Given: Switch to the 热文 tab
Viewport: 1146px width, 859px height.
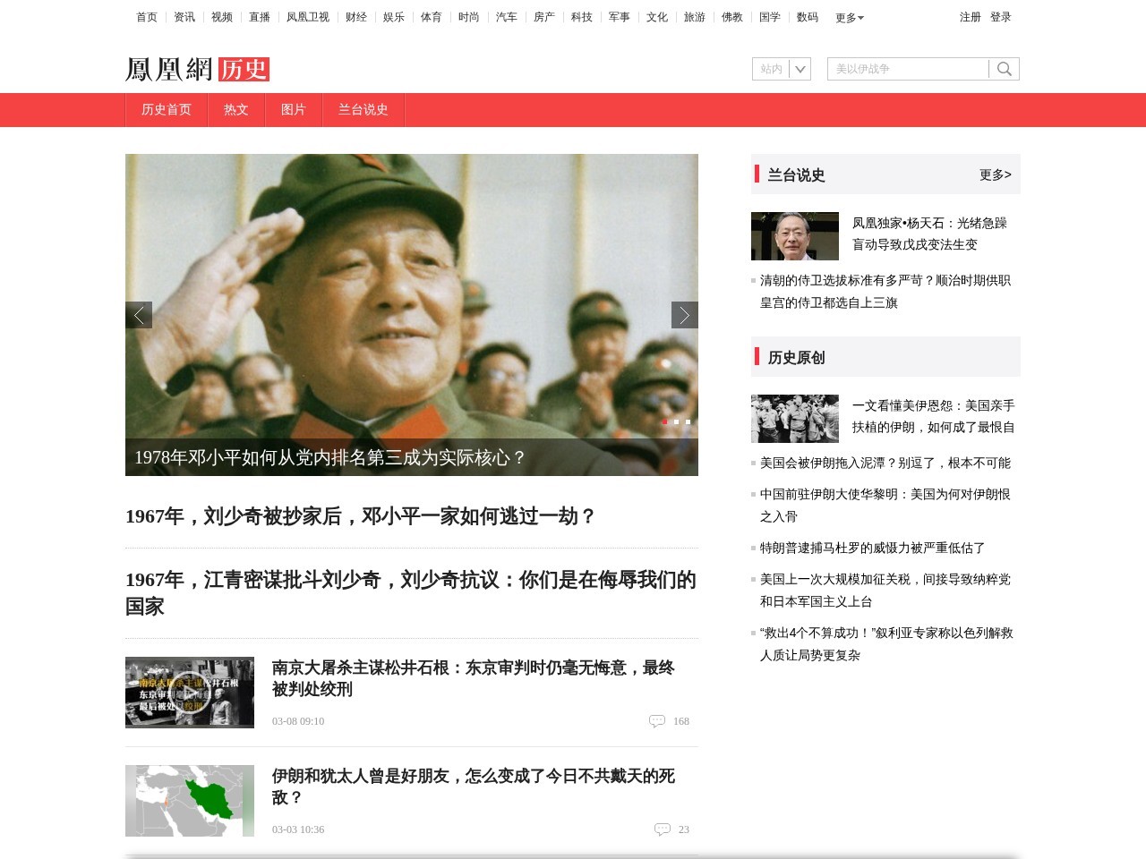Looking at the screenshot, I should [235, 109].
